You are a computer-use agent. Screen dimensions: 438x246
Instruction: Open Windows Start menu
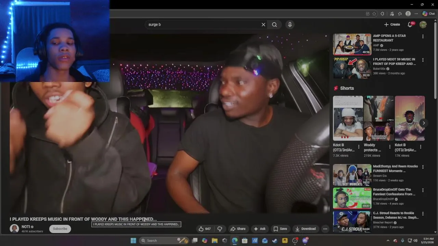133,241
